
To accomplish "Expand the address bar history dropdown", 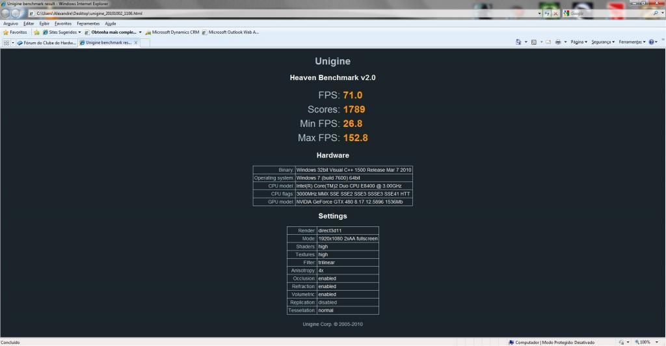I will tap(539, 13).
